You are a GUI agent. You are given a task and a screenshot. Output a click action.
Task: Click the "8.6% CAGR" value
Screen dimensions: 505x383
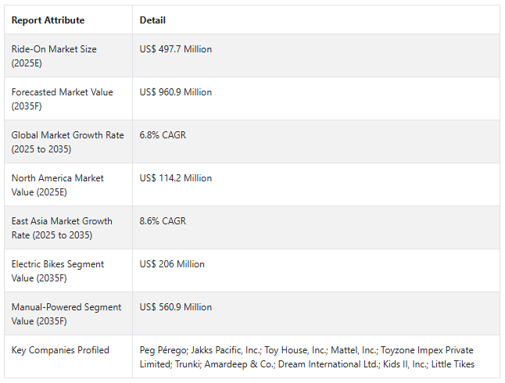pos(163,221)
